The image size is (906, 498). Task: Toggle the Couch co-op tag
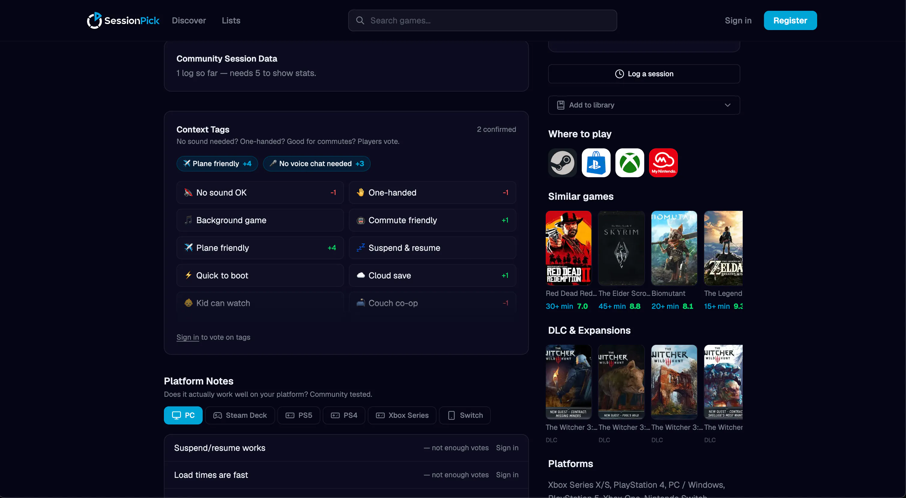pos(432,303)
